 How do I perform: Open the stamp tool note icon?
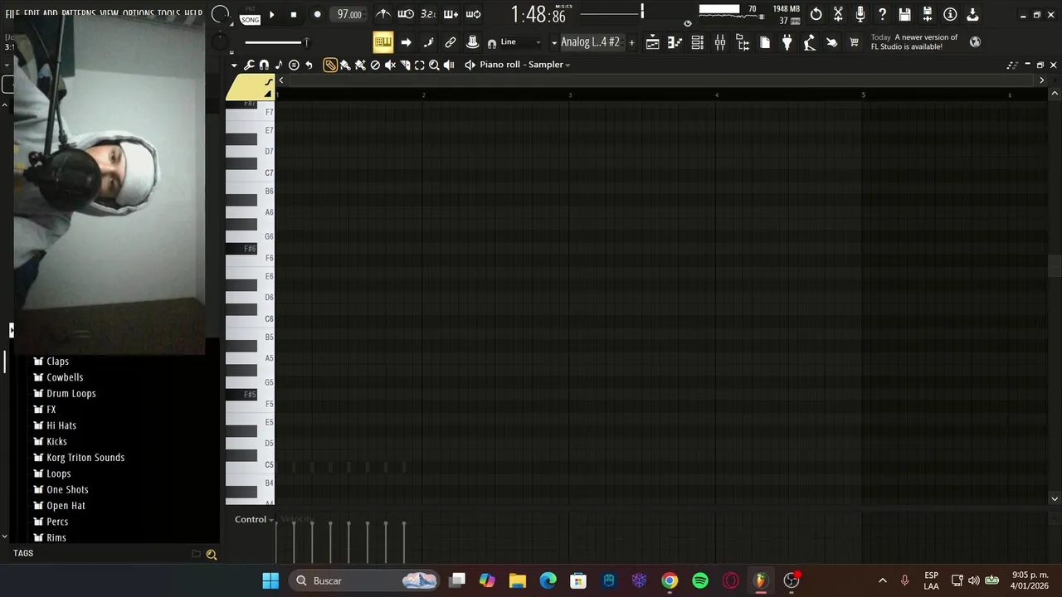279,65
